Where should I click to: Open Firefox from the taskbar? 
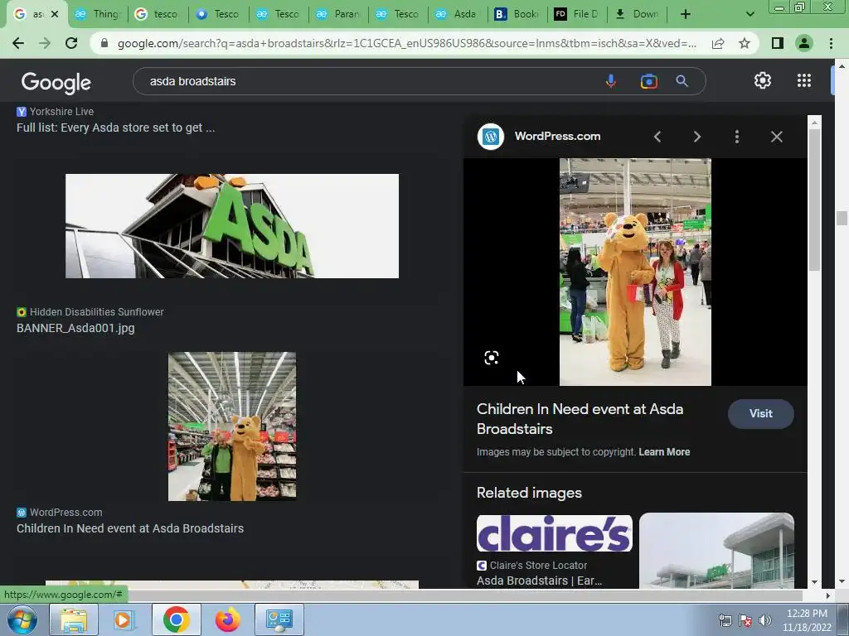pyautogui.click(x=227, y=619)
